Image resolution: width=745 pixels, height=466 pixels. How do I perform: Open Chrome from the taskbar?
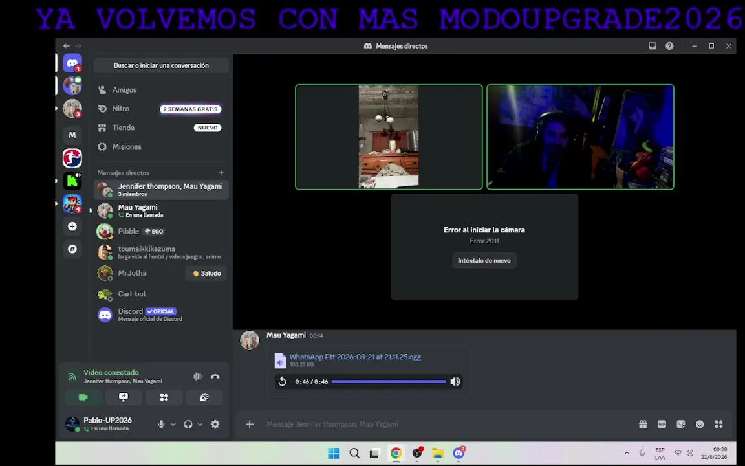(x=396, y=454)
